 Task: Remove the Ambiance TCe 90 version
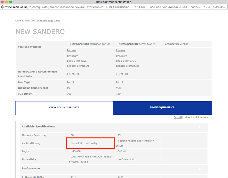click(x=72, y=50)
